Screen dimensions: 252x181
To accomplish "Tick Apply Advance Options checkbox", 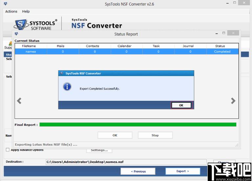I will (x=8, y=150).
